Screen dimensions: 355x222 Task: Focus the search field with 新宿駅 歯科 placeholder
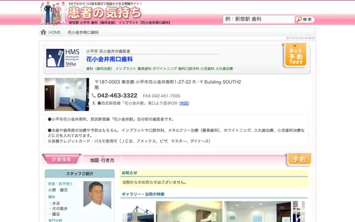[x=258, y=19]
